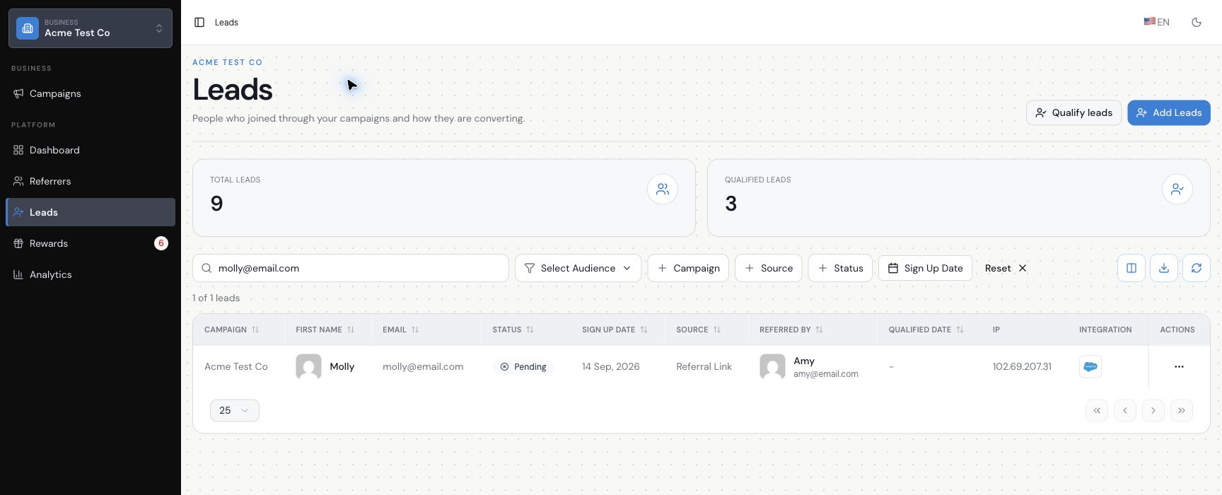This screenshot has height=495, width=1222.
Task: Open the row actions ellipsis menu
Action: [1179, 366]
